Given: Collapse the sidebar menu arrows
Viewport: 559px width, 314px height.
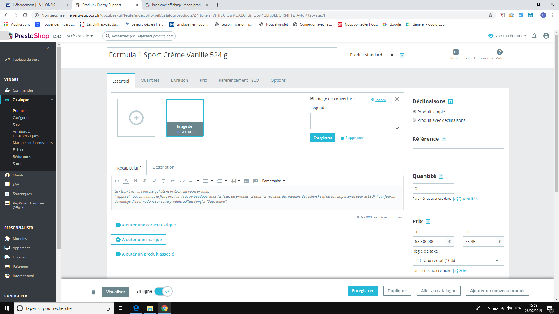Looking at the screenshot, I should 48,48.
